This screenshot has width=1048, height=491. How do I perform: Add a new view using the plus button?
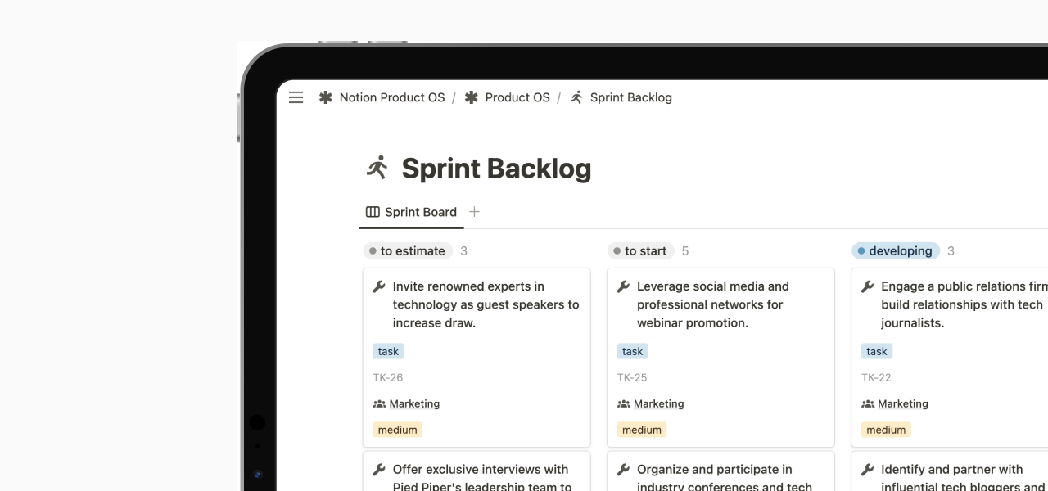point(474,210)
